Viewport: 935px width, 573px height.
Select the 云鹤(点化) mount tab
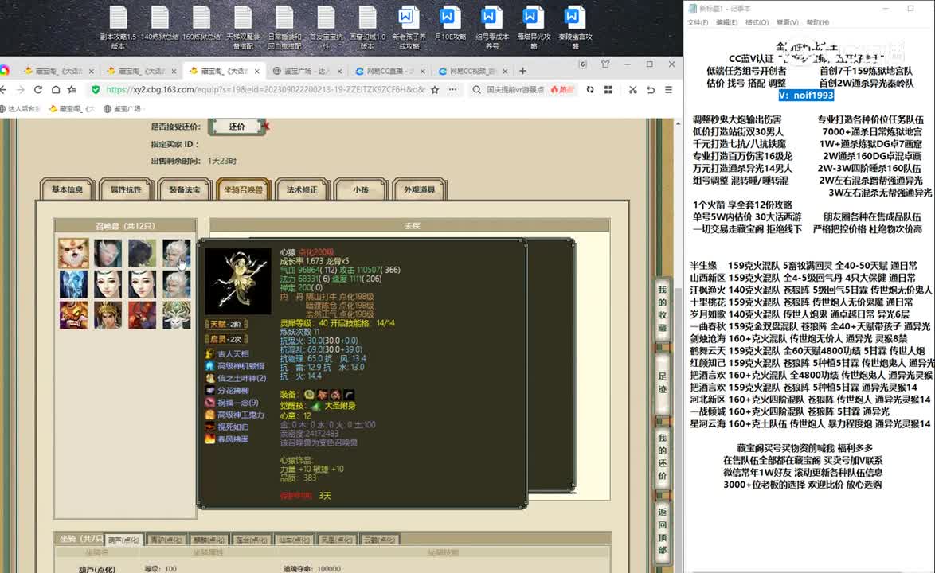379,540
